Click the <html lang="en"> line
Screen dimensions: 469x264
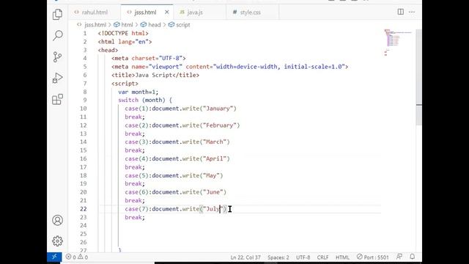point(125,42)
